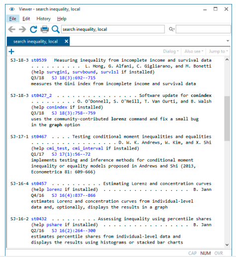
Task: Click the Viewer eye icon in title bar
Action: pos(12,9)
